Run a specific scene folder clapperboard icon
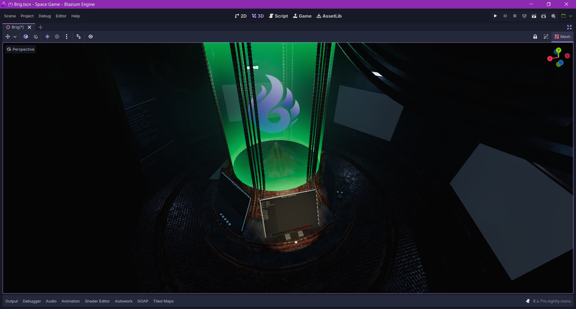 pos(543,16)
